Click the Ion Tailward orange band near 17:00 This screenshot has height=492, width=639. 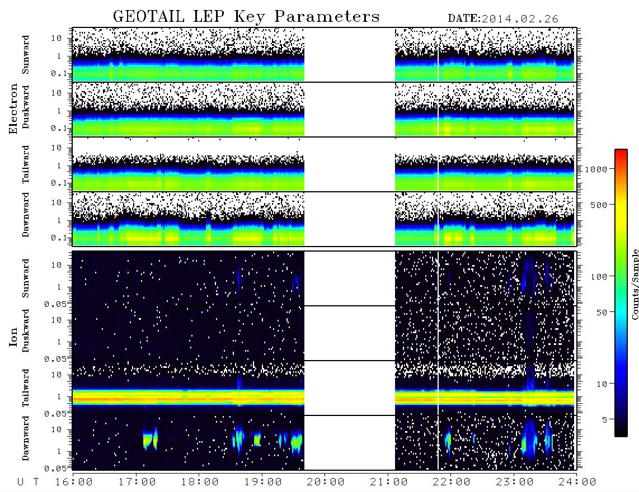click(x=137, y=398)
